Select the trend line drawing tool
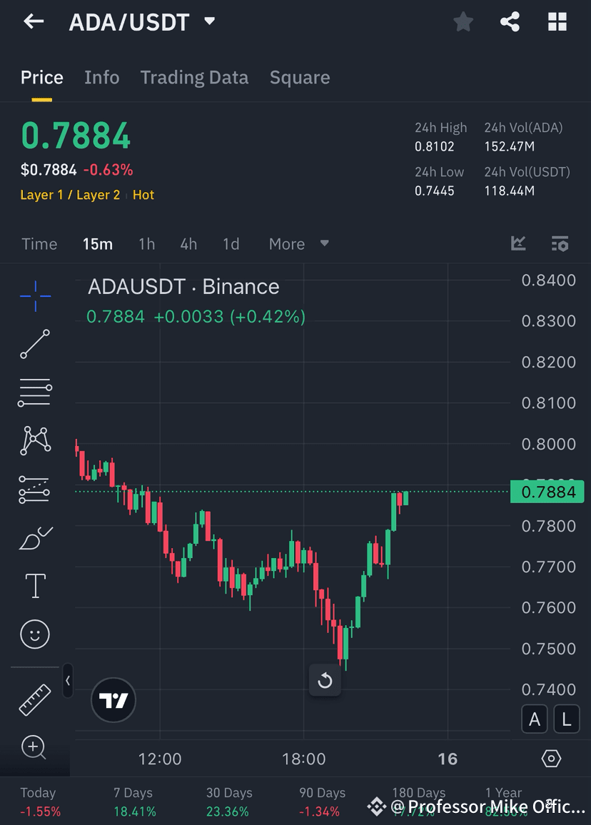591x825 pixels. (x=34, y=345)
